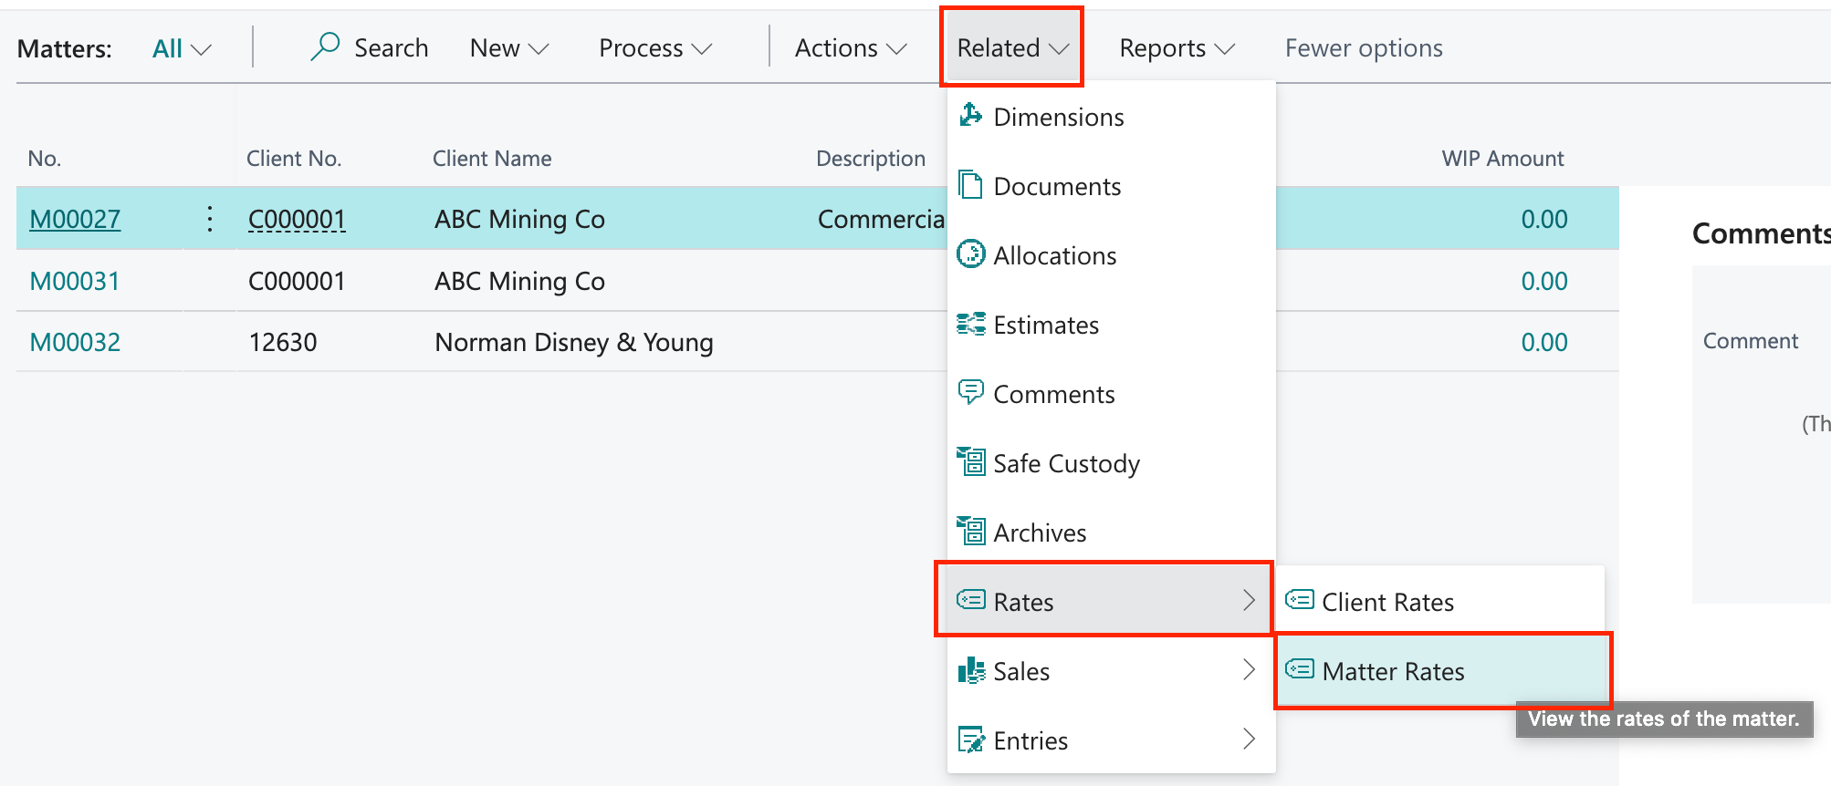Collapse the Related menu

pos(1011,47)
